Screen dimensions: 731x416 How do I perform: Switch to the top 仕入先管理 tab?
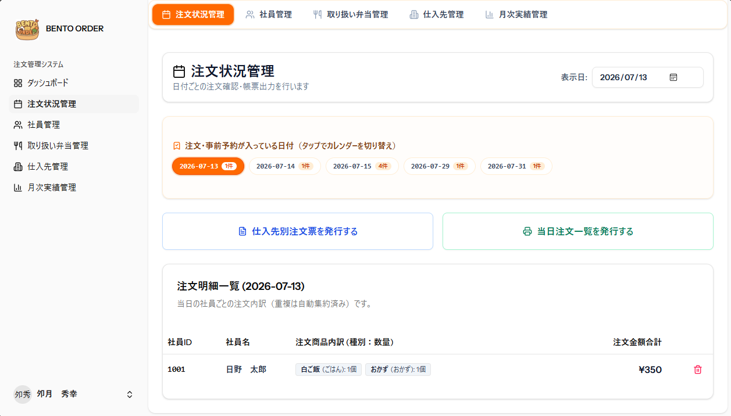pos(437,15)
